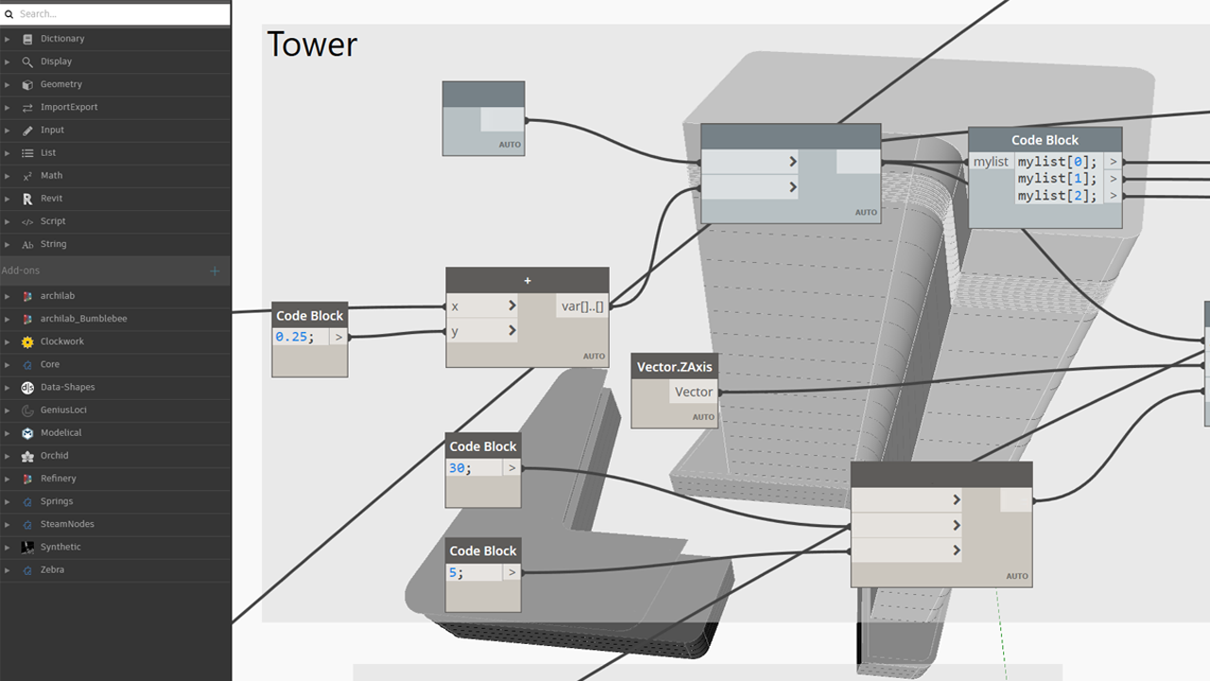Click the Data-Shapes package icon
Image resolution: width=1210 pixels, height=681 pixels.
27,387
